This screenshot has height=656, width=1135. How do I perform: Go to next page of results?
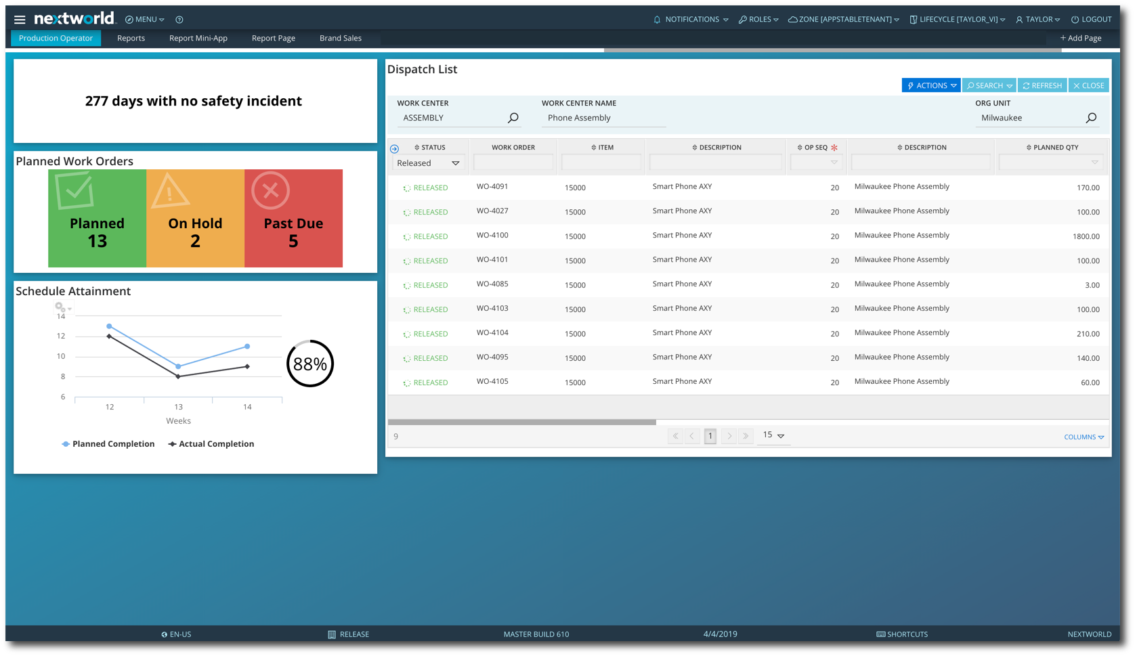tap(729, 436)
